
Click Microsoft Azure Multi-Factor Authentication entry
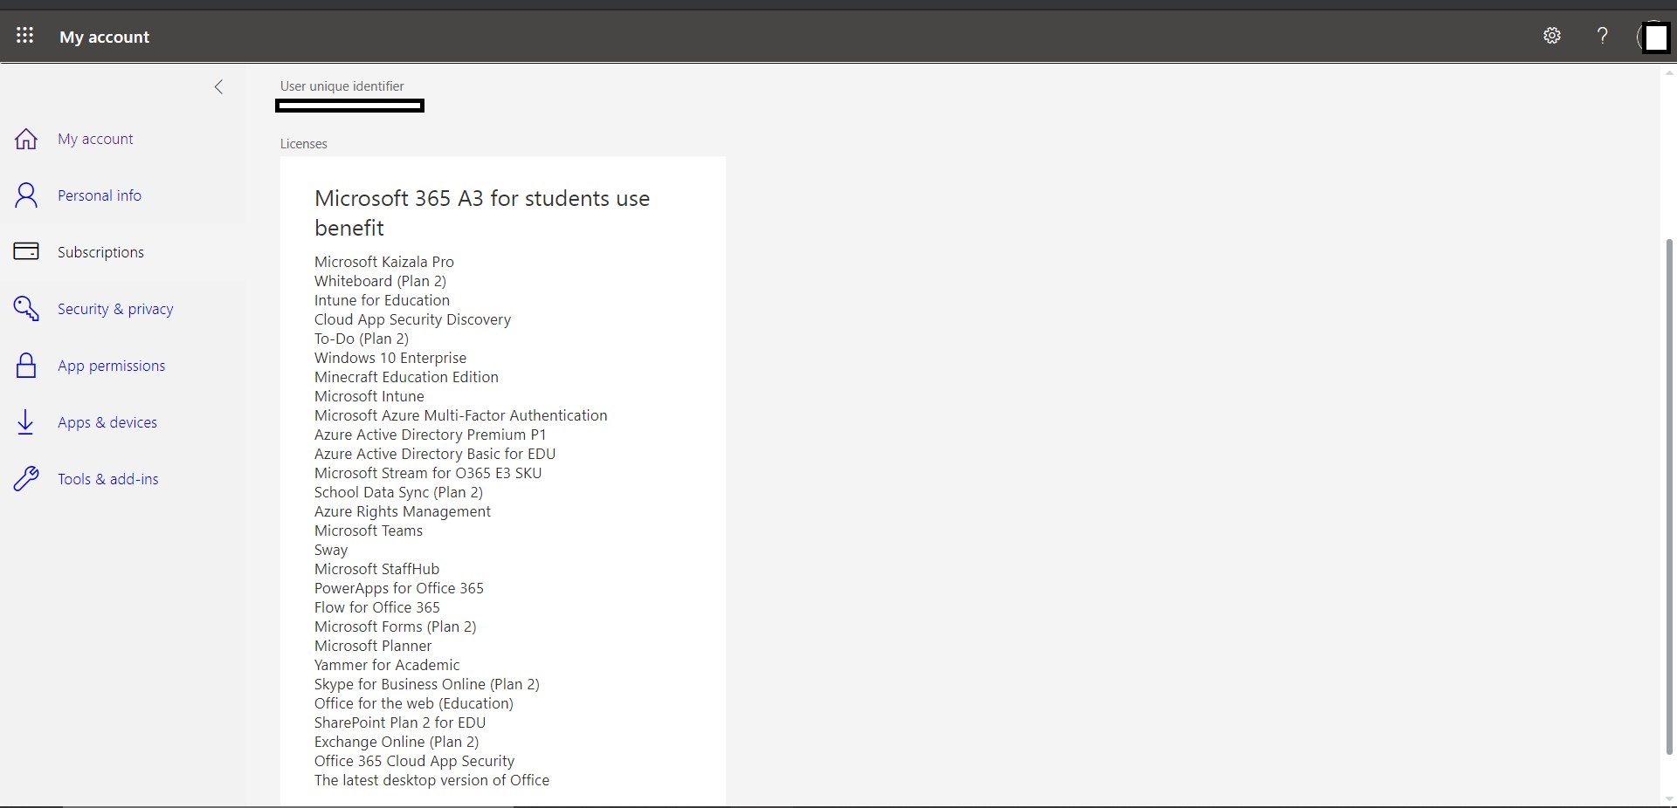460,415
